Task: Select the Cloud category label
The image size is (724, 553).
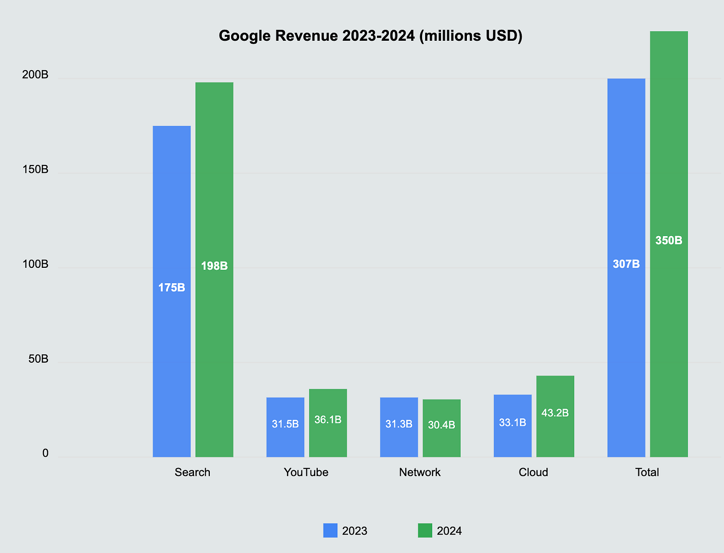Action: (534, 472)
